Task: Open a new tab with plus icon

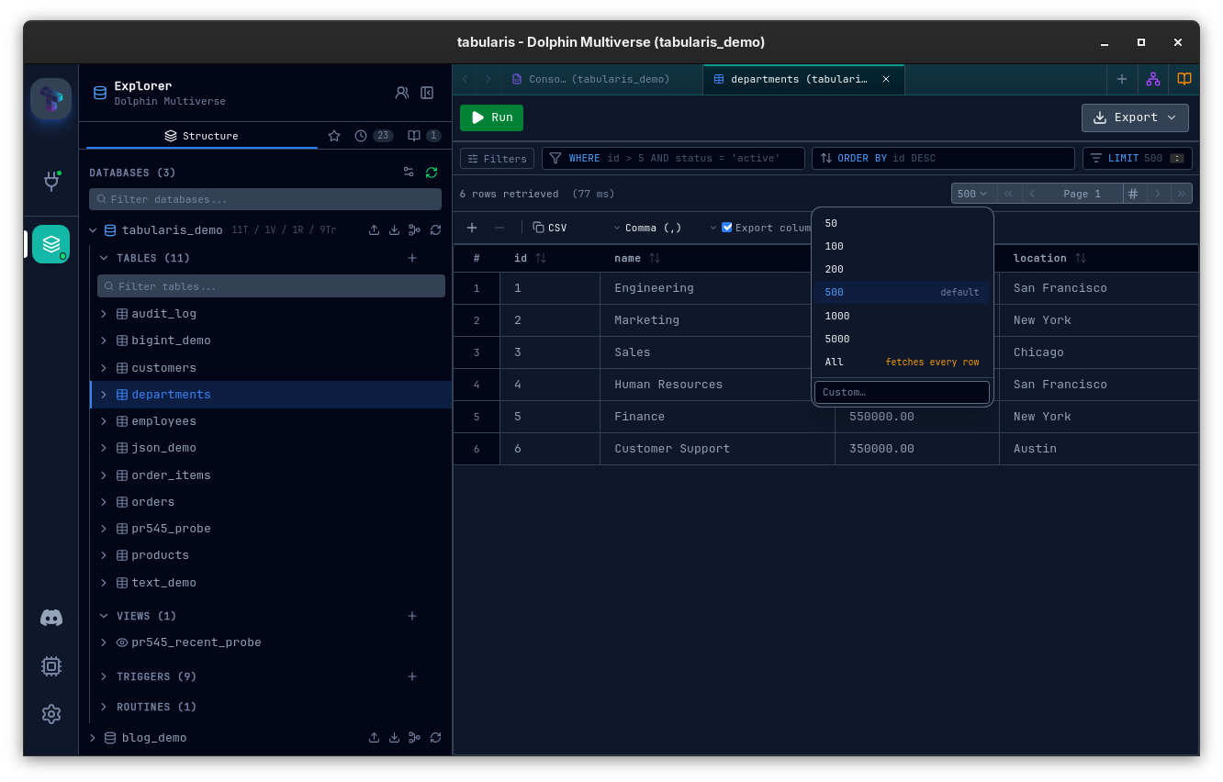Action: click(x=1122, y=79)
